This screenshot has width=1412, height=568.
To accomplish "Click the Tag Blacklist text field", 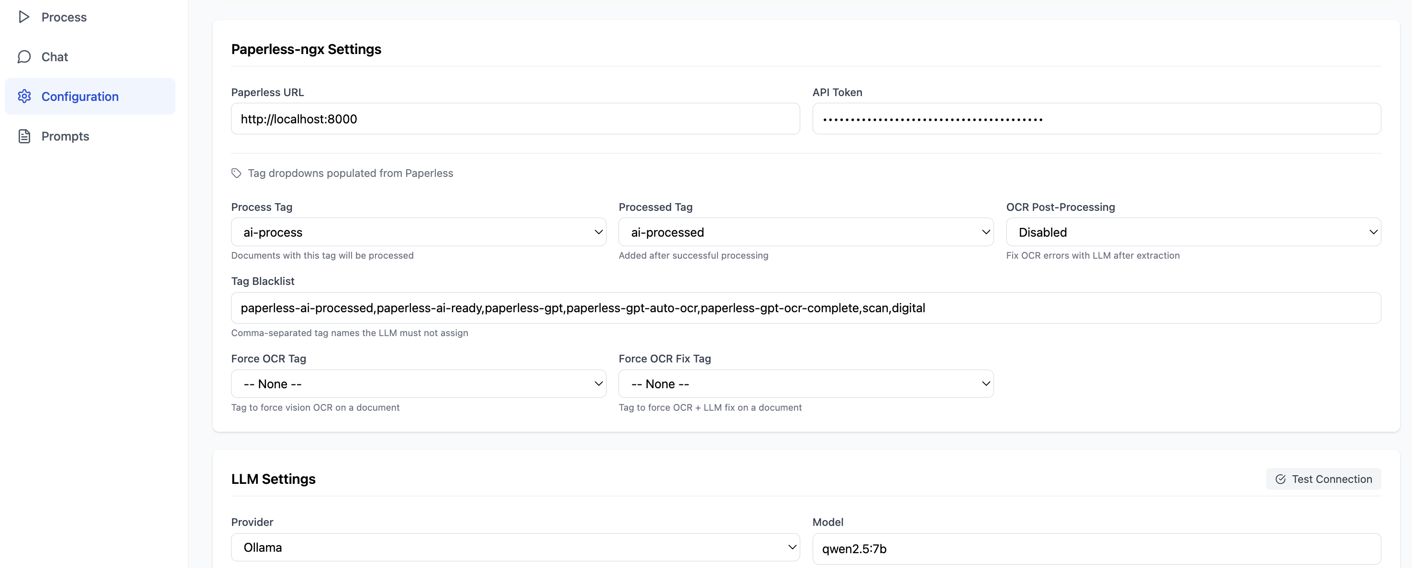I will 806,308.
